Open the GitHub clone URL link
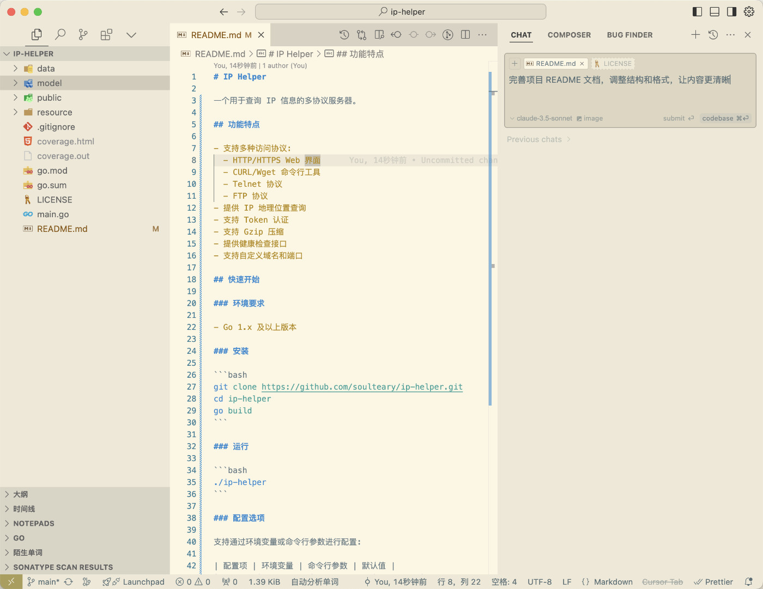Viewport: 763px width, 589px height. (x=362, y=387)
